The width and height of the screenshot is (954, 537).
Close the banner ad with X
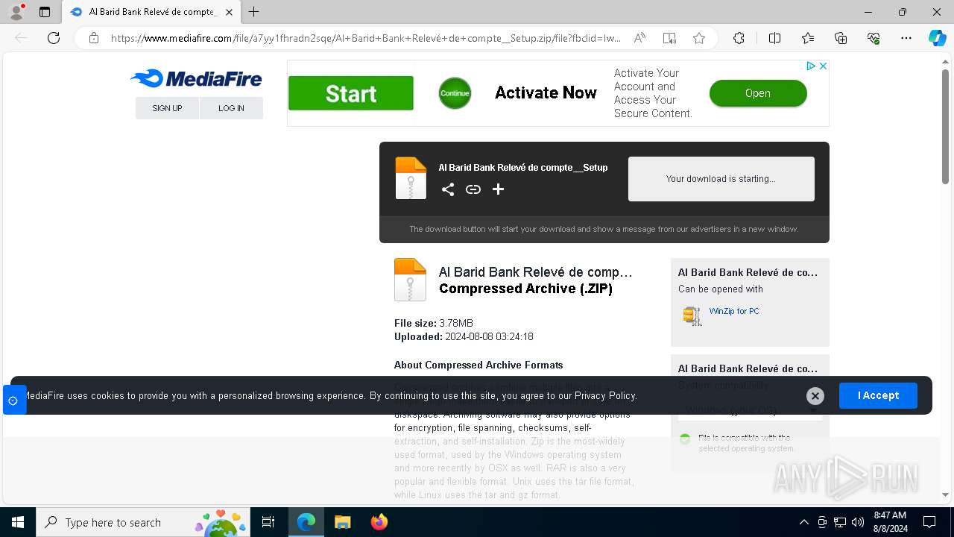point(823,66)
